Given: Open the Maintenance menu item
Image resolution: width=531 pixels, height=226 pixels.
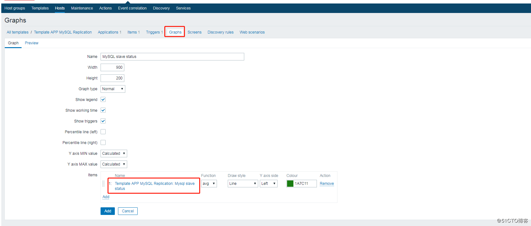Looking at the screenshot, I should click(x=82, y=8).
